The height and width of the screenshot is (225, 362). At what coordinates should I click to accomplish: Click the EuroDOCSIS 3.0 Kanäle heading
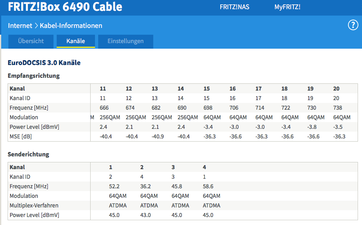(44, 63)
